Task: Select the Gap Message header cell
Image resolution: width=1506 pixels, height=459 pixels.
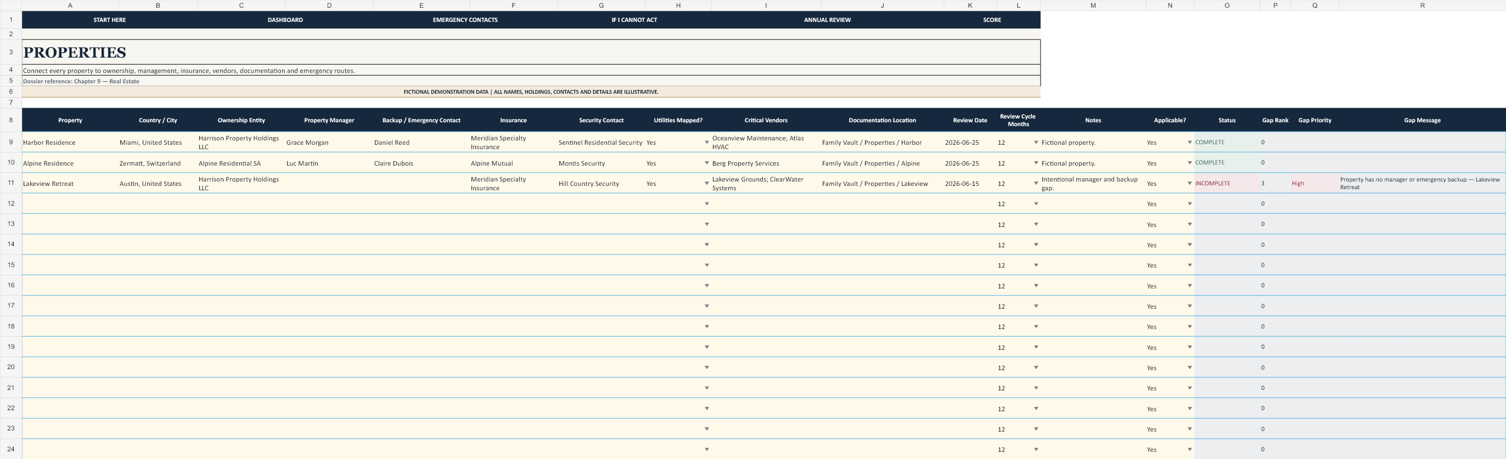Action: (1423, 120)
